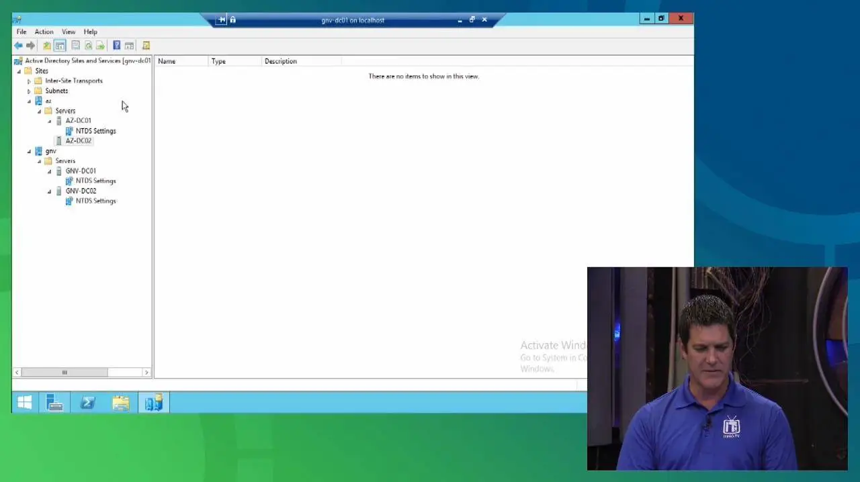Select "NTDS Settings" label under AZ-DC01
Viewport: 860px width, 482px height.
[x=95, y=131]
